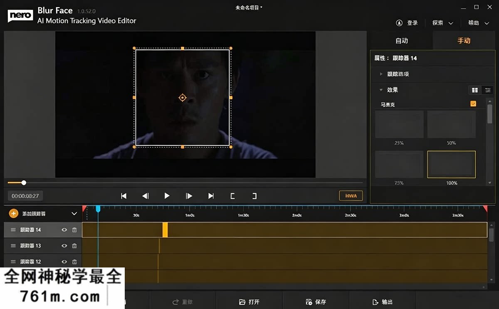
Task: Click the top-center handle of tracking box
Action: [183, 48]
